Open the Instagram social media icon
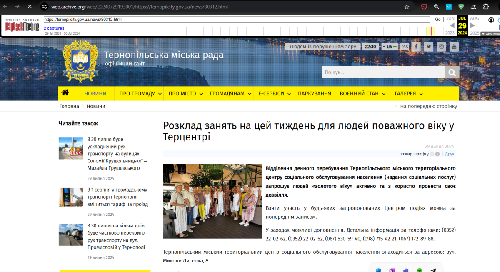This screenshot has width=500, height=272. pos(441,47)
